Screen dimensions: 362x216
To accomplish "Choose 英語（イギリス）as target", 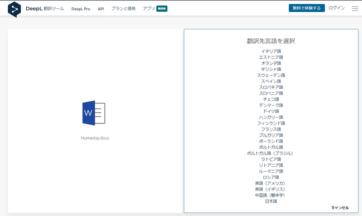I will coord(270,189).
